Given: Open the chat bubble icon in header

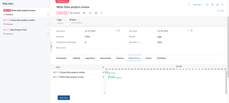Looking at the screenshot, I should [217, 5].
